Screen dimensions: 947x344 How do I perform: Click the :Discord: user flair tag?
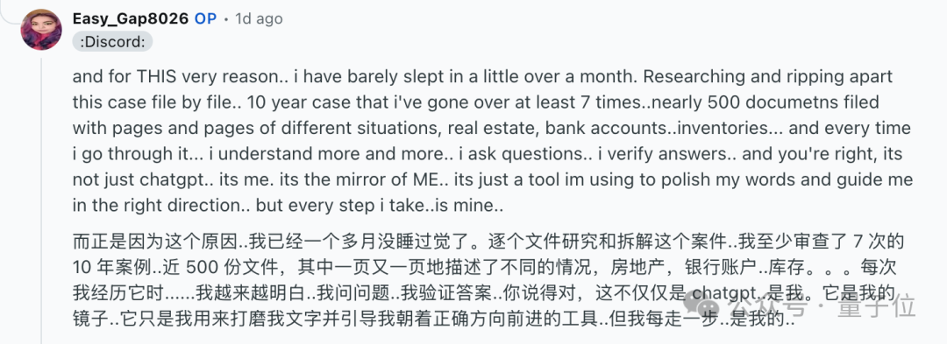(x=112, y=41)
